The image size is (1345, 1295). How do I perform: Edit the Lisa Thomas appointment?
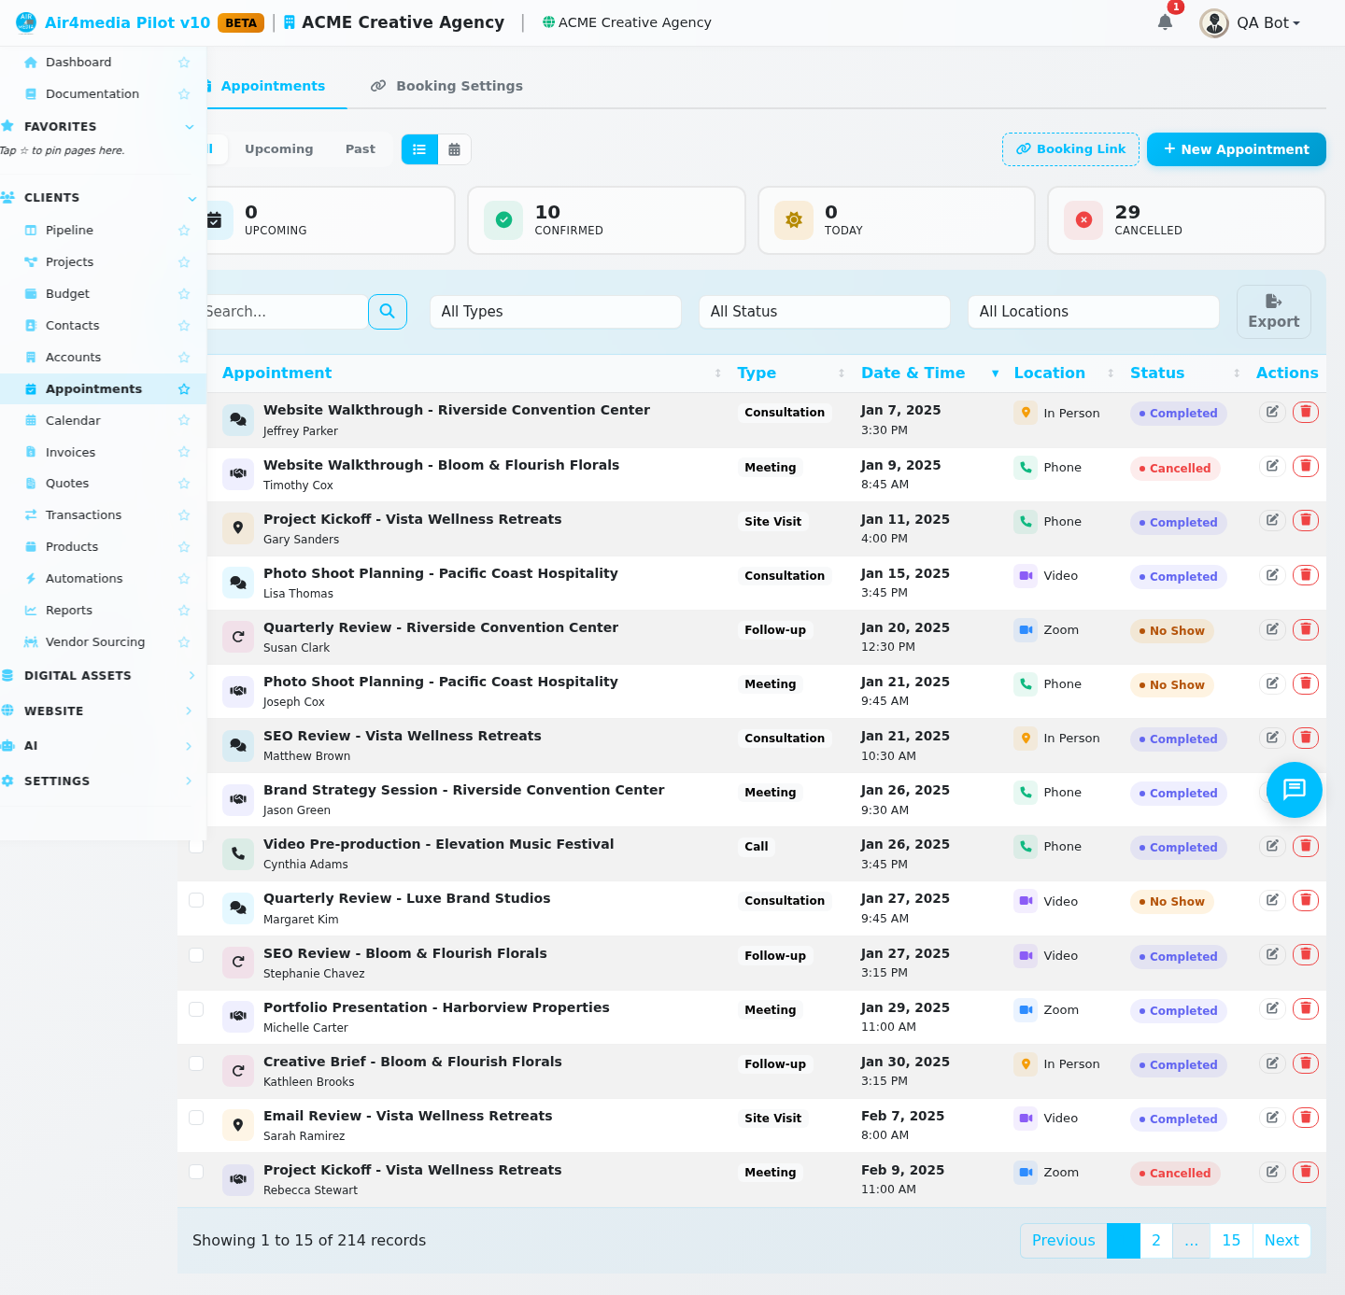pyautogui.click(x=1272, y=574)
